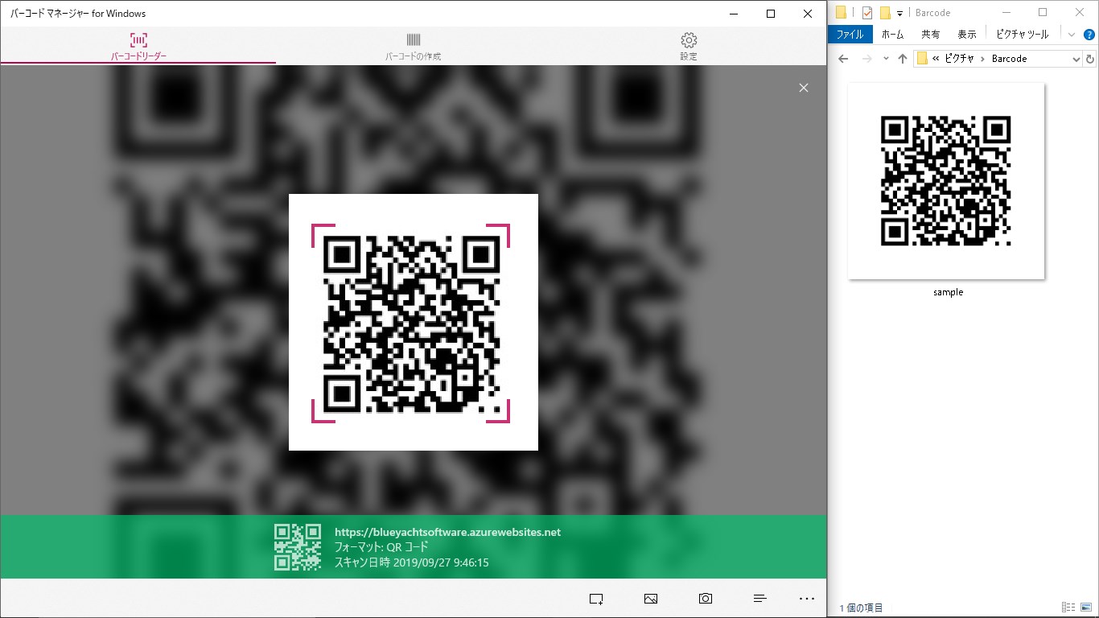This screenshot has width=1099, height=618.
Task: Open the more options ellipsis menu
Action: click(x=807, y=599)
